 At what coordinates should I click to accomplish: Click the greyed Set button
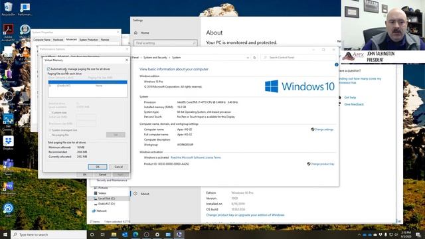(x=116, y=135)
